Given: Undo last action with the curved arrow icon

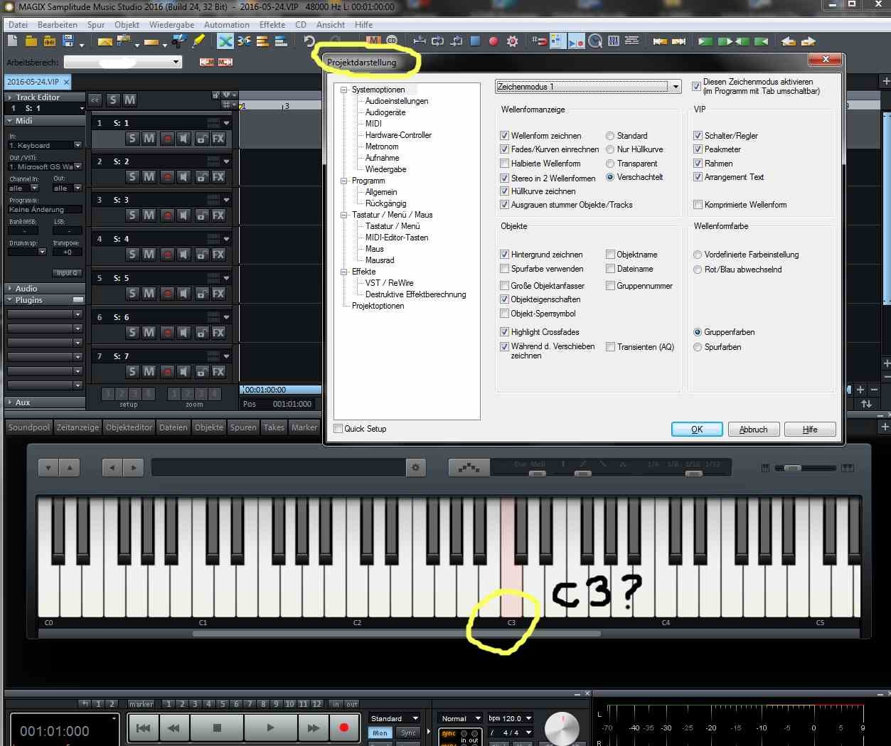Looking at the screenshot, I should pos(309,41).
